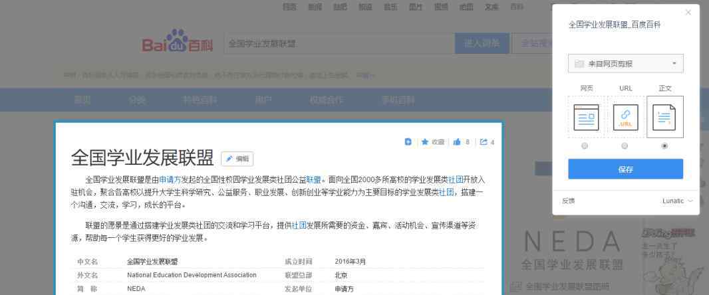709x295 pixels.
Task: Click the NEDA value in 简称 row
Action: pyautogui.click(x=136, y=288)
